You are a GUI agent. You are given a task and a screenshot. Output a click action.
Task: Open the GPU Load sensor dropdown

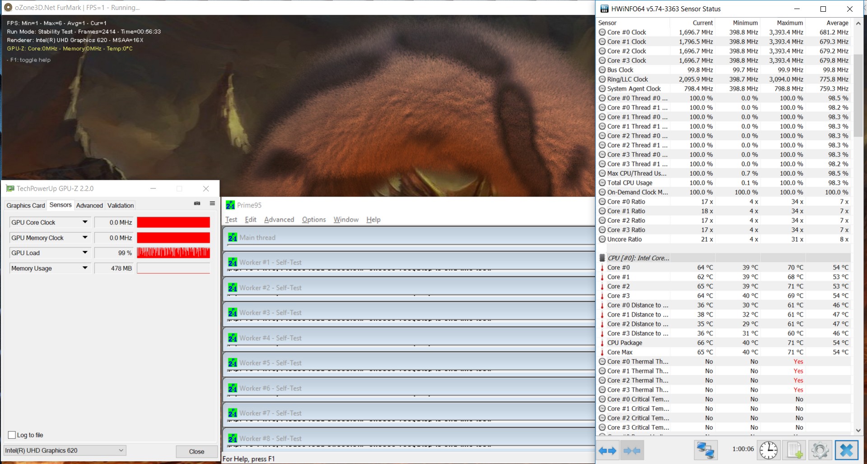click(85, 253)
